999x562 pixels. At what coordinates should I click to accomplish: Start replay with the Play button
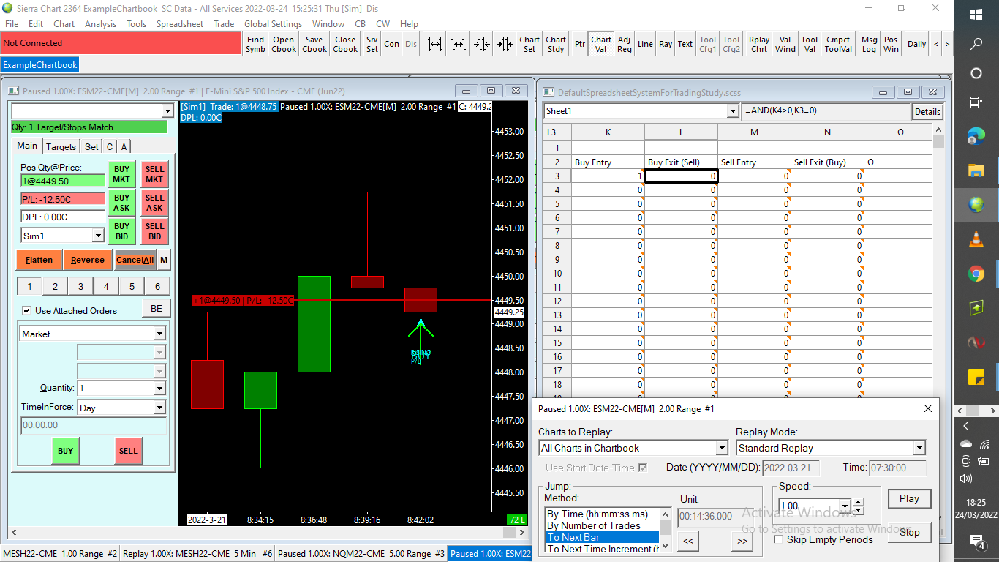(909, 499)
